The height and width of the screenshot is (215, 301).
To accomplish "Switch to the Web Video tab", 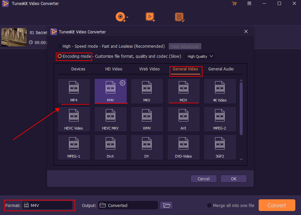I will (149, 69).
